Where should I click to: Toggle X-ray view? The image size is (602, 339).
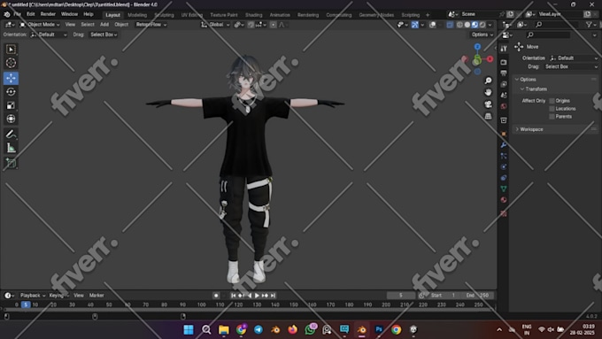click(450, 25)
